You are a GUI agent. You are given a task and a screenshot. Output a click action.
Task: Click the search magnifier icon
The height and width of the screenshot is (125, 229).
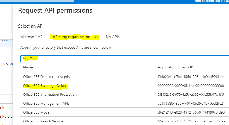24,58
